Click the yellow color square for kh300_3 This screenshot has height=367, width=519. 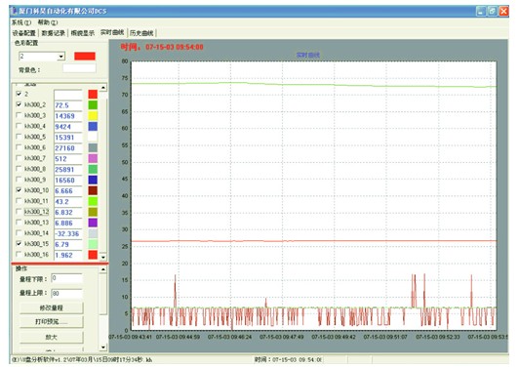point(93,116)
